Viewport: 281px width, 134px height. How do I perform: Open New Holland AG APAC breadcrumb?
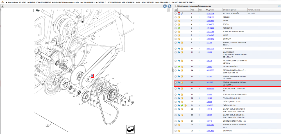pos(17,2)
